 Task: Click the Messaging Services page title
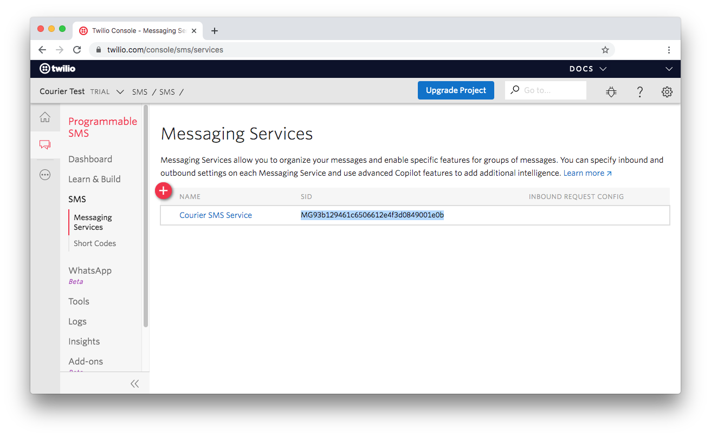point(237,134)
